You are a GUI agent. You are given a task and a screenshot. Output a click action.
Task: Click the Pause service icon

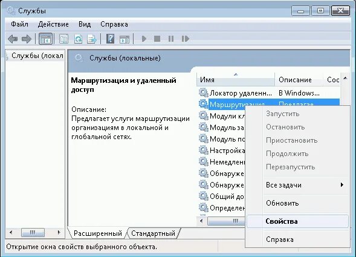click(x=171, y=39)
